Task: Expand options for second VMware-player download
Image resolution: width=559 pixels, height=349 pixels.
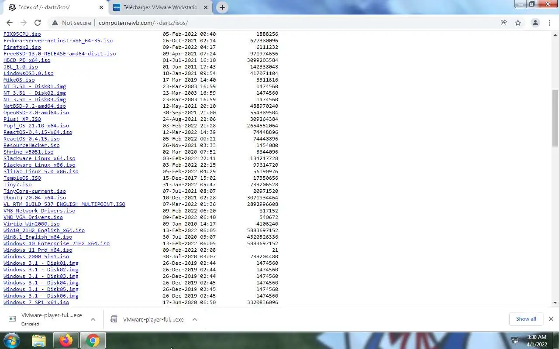Action: click(195, 319)
